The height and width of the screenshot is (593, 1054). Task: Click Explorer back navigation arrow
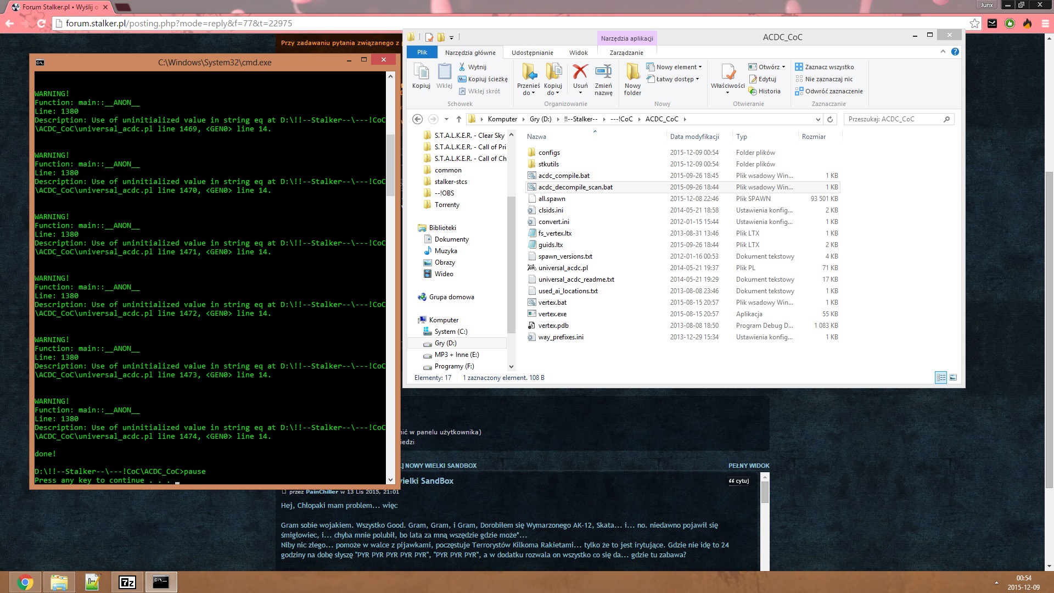pos(417,119)
